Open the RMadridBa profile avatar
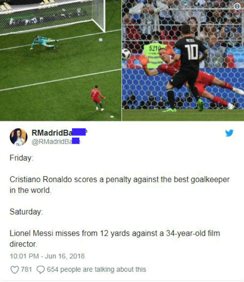 (18, 137)
